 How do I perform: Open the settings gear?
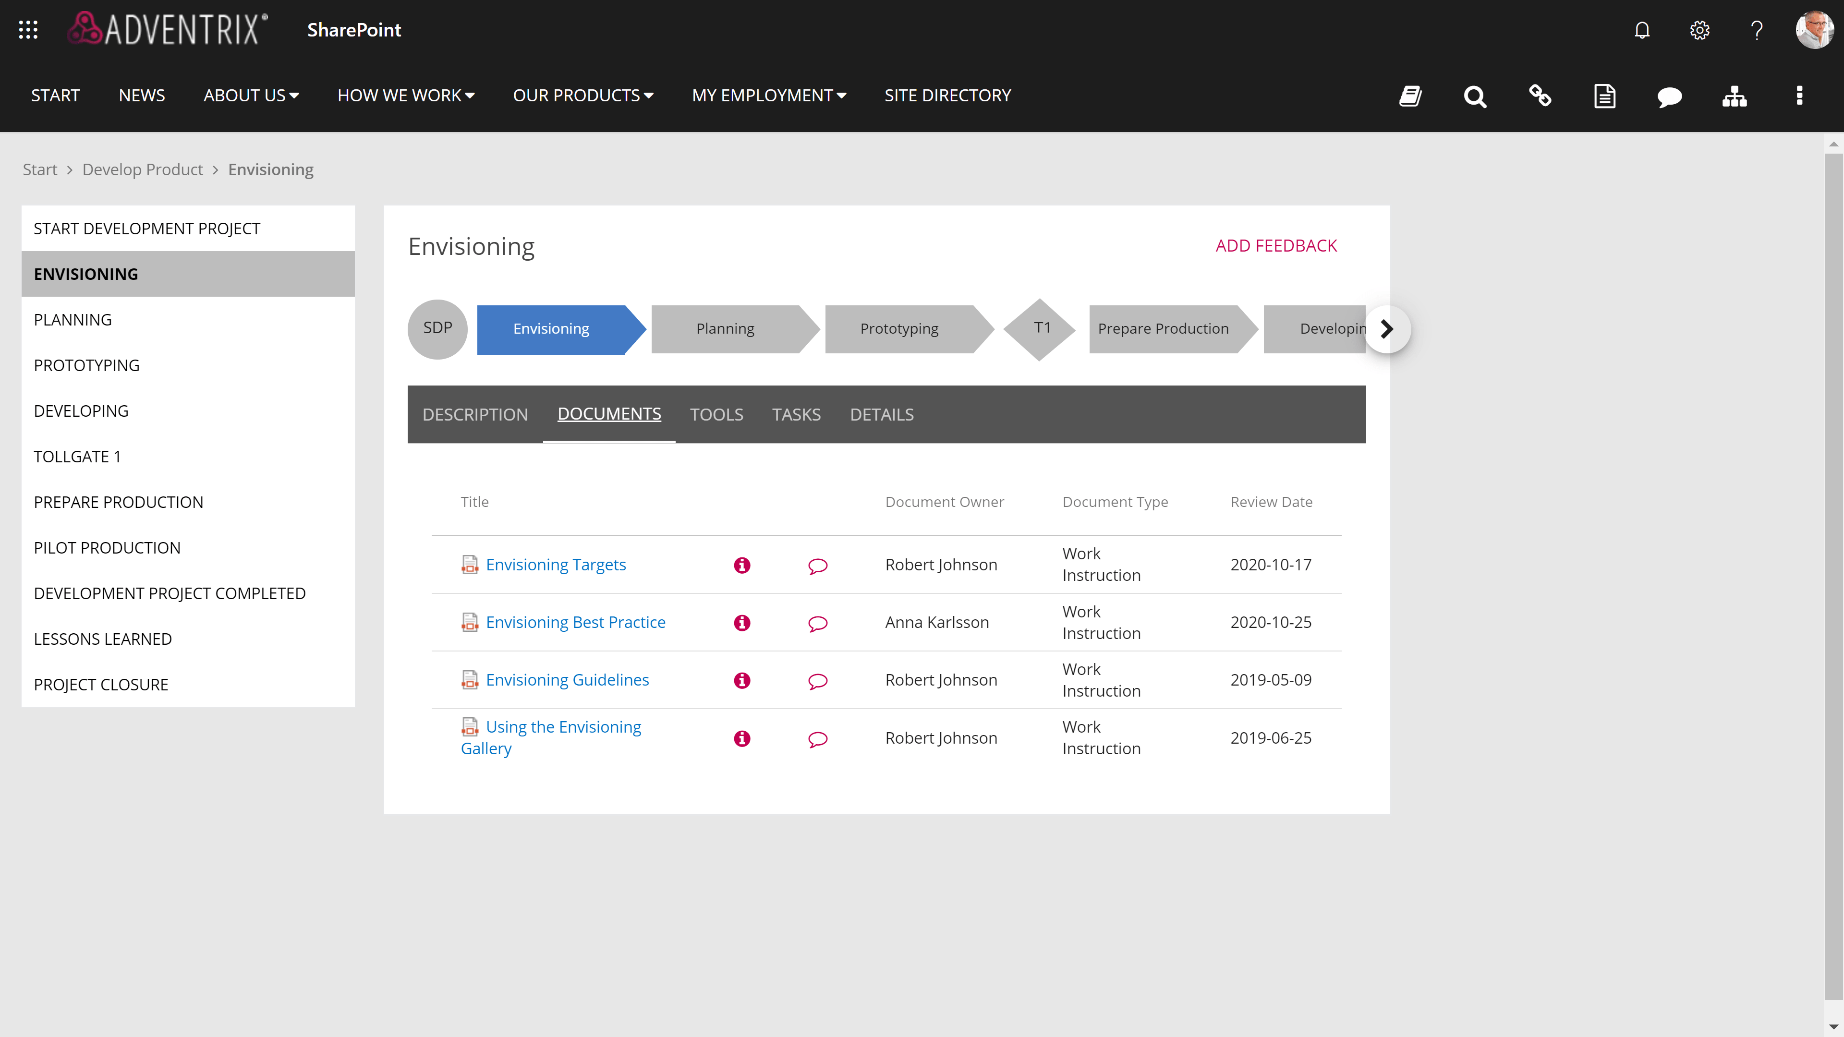[1699, 30]
